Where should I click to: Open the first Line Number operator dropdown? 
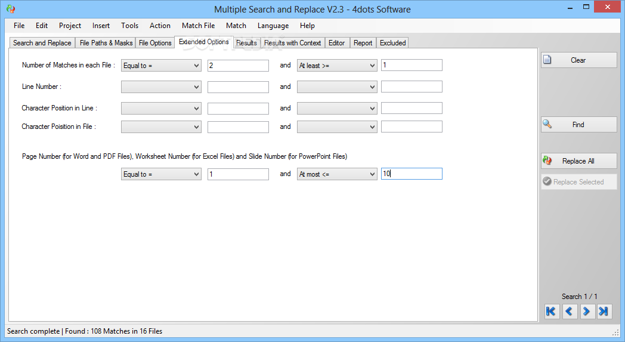161,87
